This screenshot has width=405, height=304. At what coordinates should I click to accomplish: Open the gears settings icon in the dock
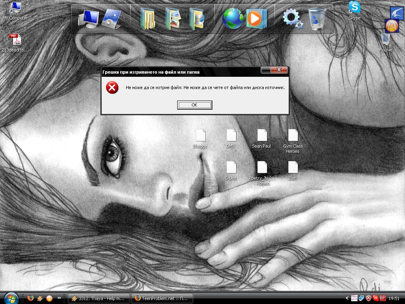293,19
